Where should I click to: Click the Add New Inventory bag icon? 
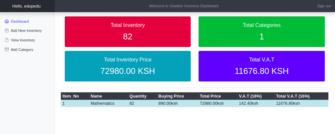click(x=7, y=31)
